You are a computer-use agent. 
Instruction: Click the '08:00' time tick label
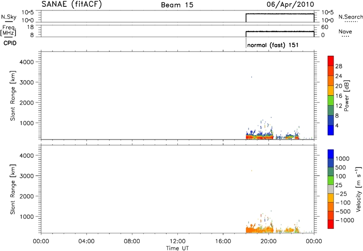point(132,241)
